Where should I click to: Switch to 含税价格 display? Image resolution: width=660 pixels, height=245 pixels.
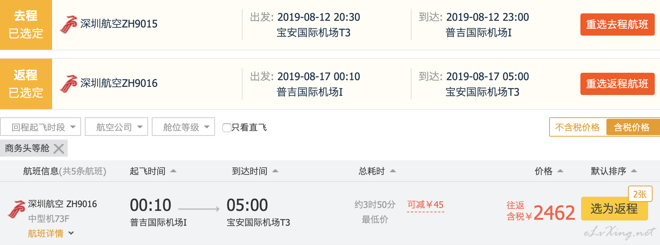[632, 127]
